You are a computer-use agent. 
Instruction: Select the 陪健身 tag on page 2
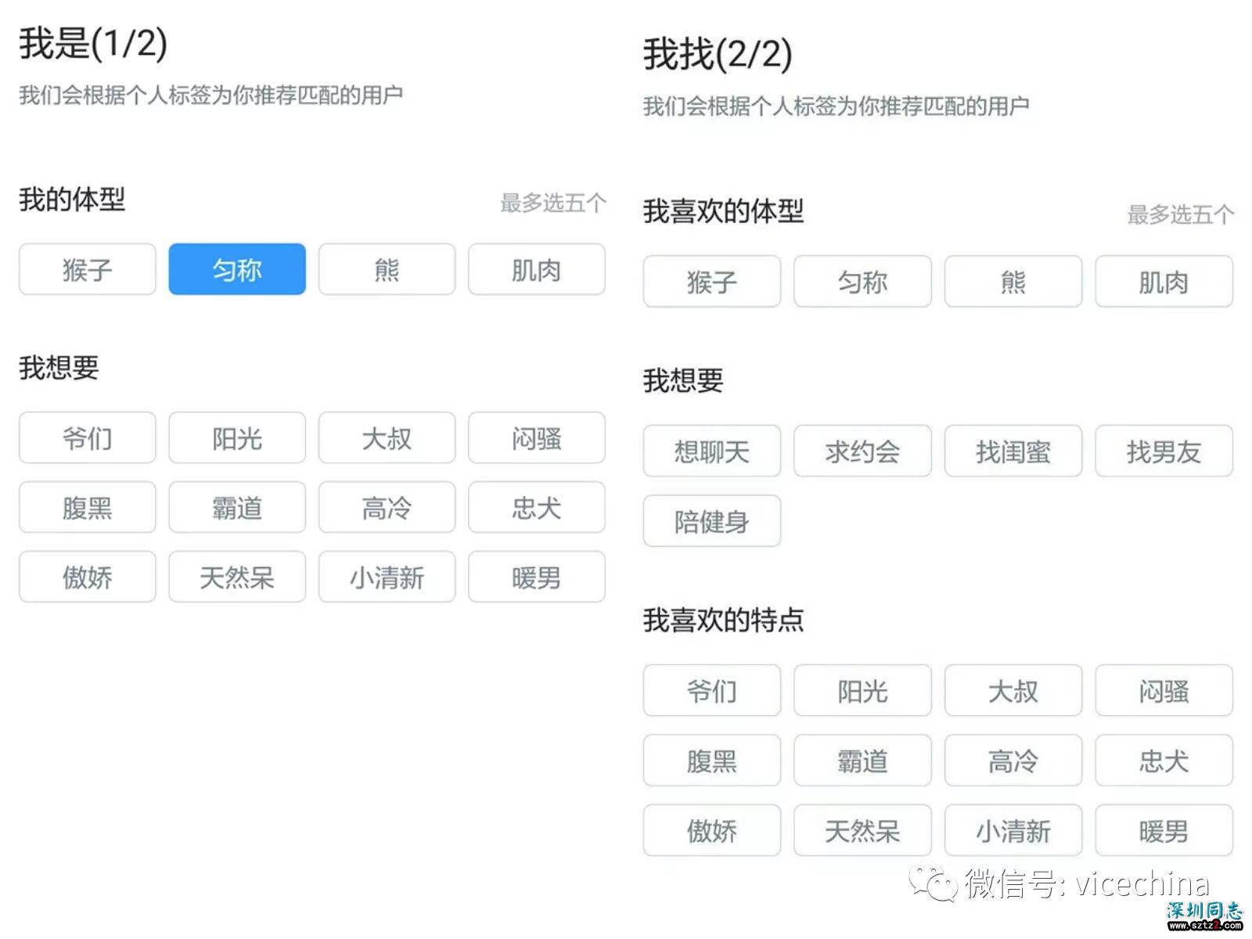coord(711,521)
